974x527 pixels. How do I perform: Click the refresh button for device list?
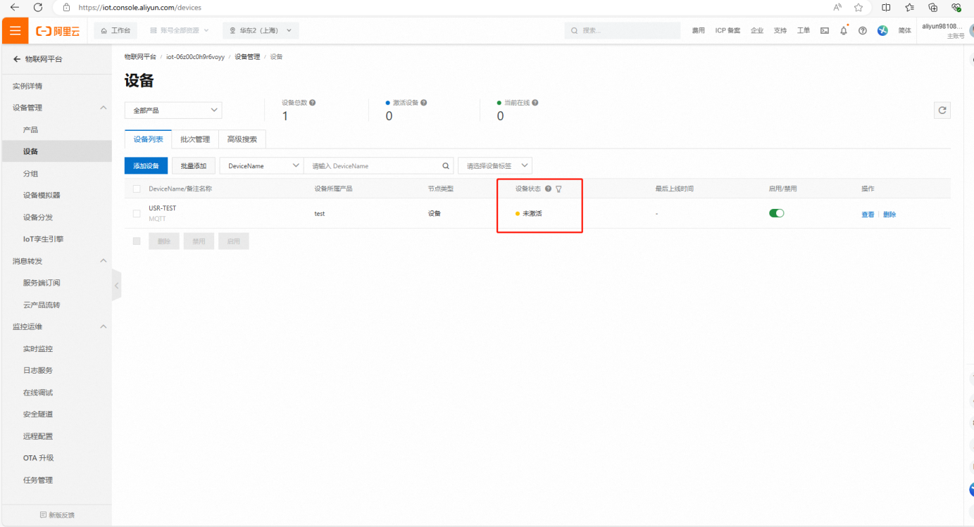[x=942, y=110]
